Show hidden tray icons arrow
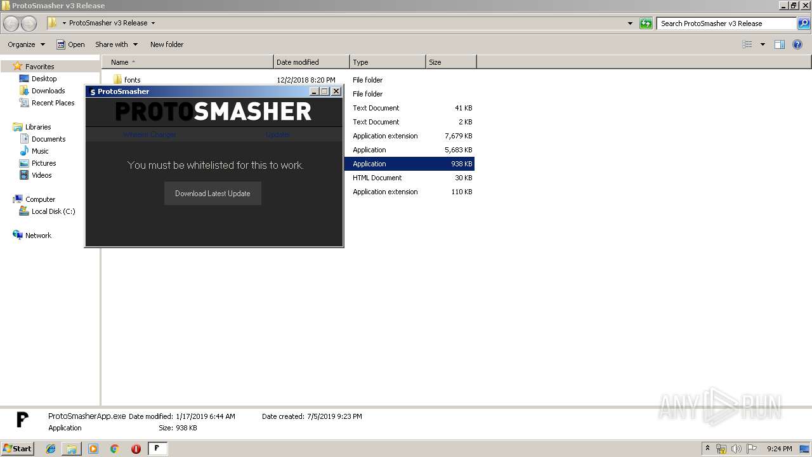This screenshot has height=457, width=812. [x=707, y=449]
